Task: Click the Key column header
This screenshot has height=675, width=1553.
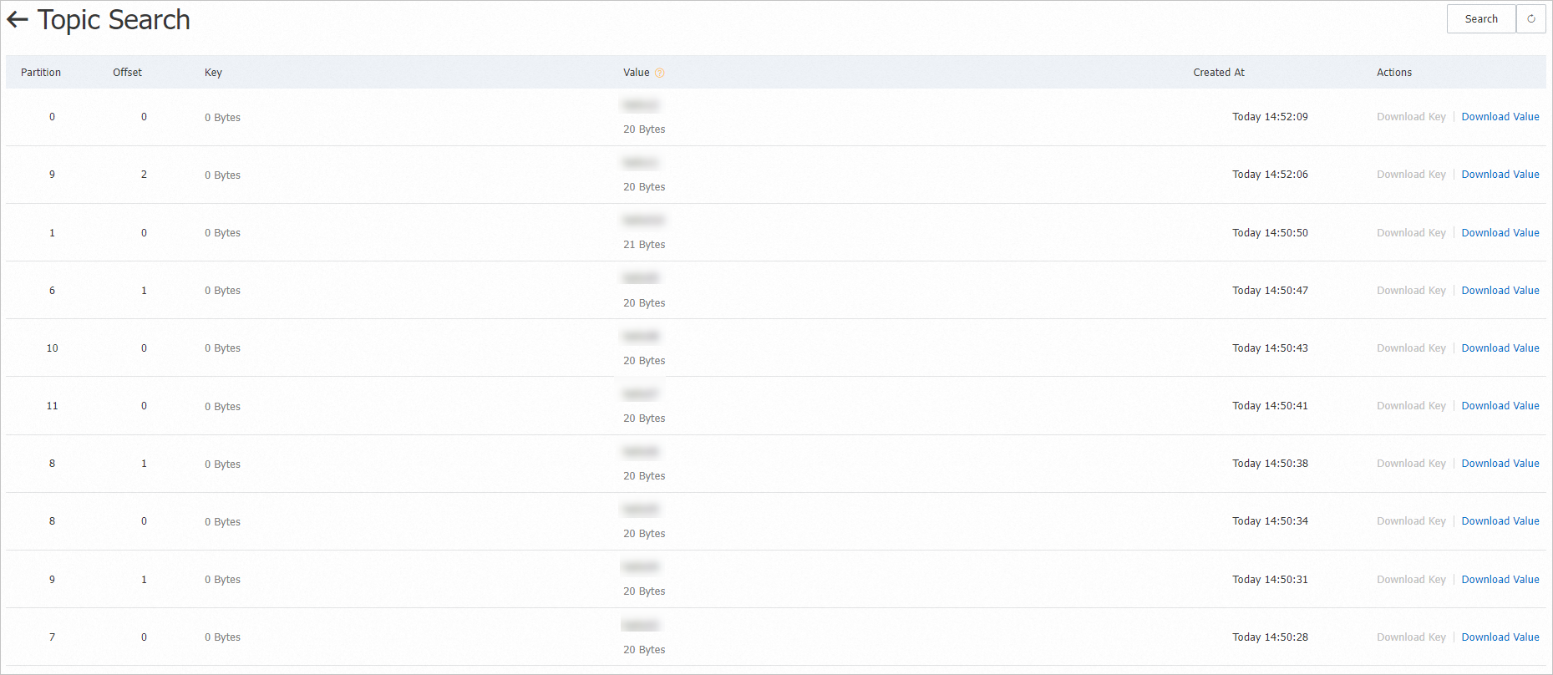Action: 213,73
